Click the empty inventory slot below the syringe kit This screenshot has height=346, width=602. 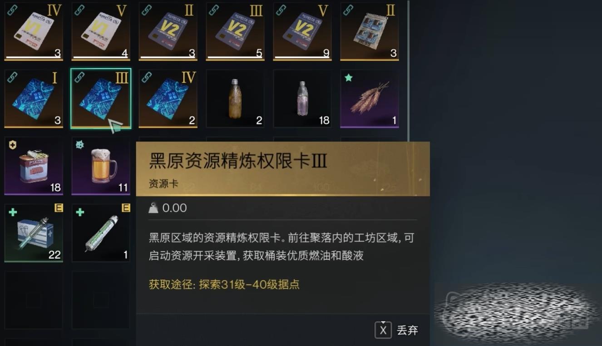tap(34, 300)
